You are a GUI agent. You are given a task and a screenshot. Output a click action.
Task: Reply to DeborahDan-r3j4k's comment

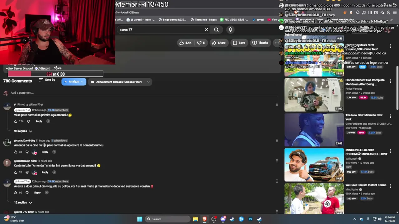45,172
